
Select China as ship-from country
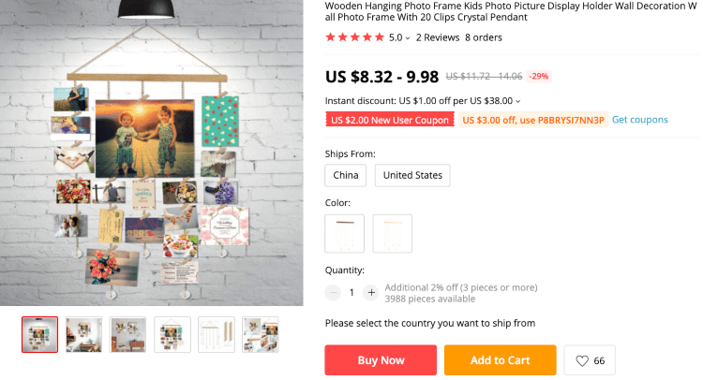[346, 175]
